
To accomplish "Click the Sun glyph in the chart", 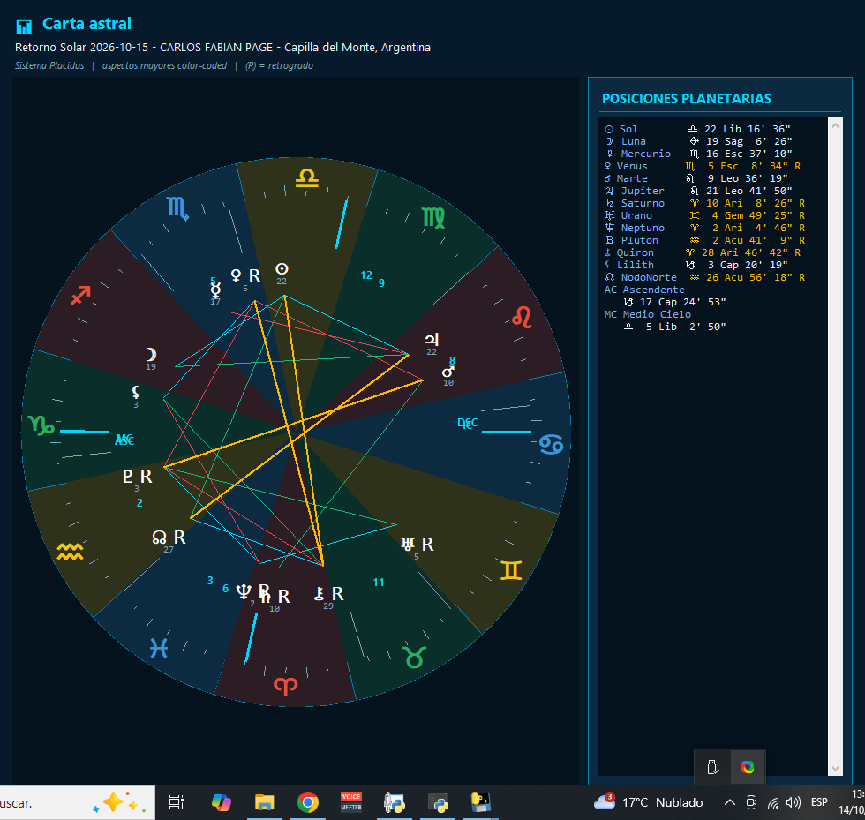I will click(282, 268).
